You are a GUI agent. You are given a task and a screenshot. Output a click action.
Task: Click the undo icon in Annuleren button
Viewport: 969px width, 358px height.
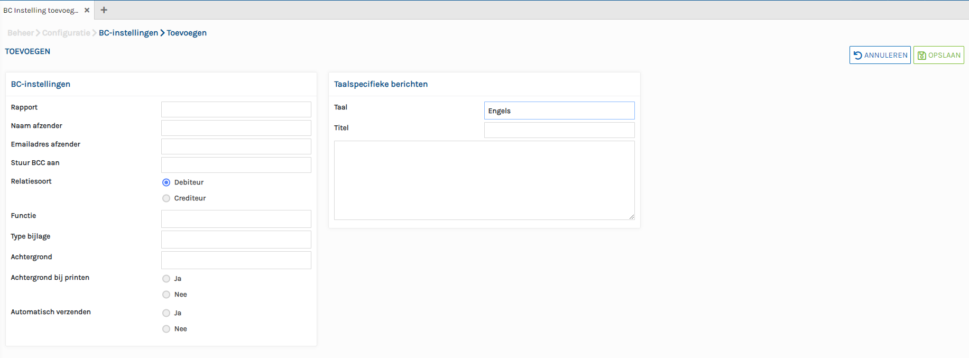(x=858, y=56)
